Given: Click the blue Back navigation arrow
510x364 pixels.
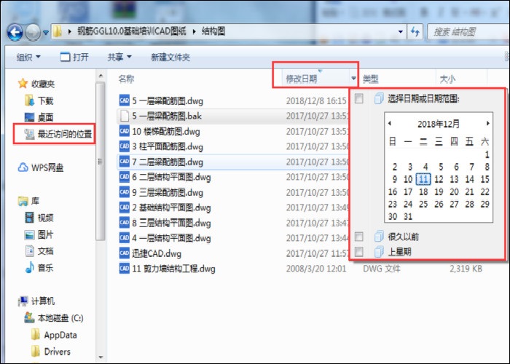Looking at the screenshot, I should [15, 32].
